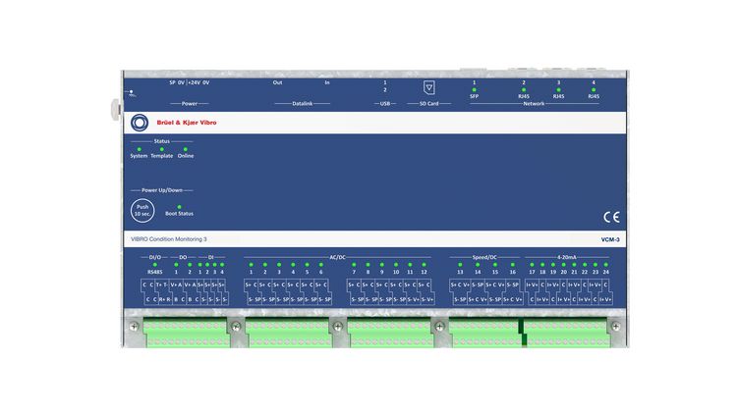The height and width of the screenshot is (413, 737).
Task: Click the Push 10 sec. round button
Action: tap(142, 210)
